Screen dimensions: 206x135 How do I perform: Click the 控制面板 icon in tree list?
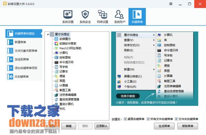click(x=56, y=57)
